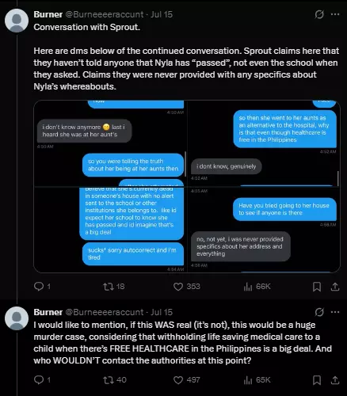Bookmark the first tweet
The width and height of the screenshot is (347, 396).
coord(317,287)
